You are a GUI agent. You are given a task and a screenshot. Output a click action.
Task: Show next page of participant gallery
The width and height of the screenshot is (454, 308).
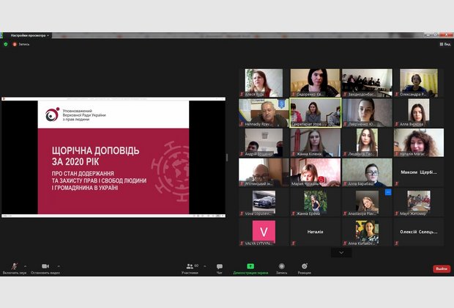340,252
